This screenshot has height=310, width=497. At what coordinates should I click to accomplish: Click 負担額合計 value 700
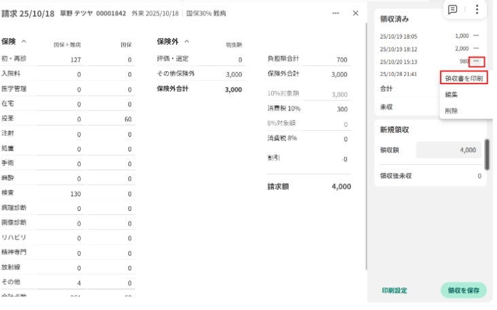pos(342,60)
